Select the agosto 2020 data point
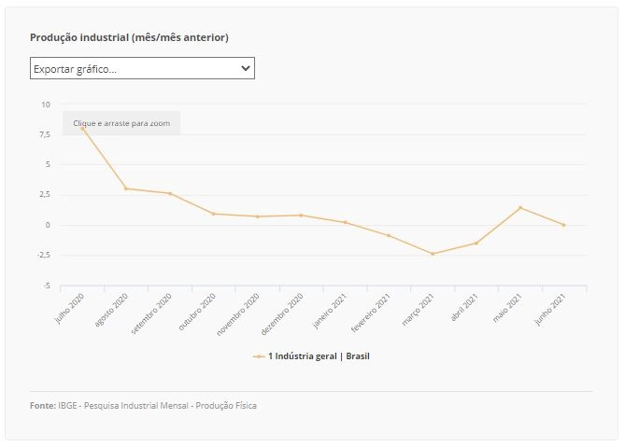This screenshot has height=446, width=625. point(126,188)
